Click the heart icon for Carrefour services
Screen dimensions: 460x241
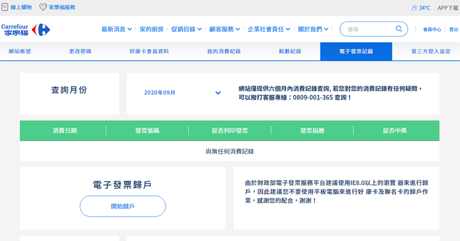tap(43, 7)
